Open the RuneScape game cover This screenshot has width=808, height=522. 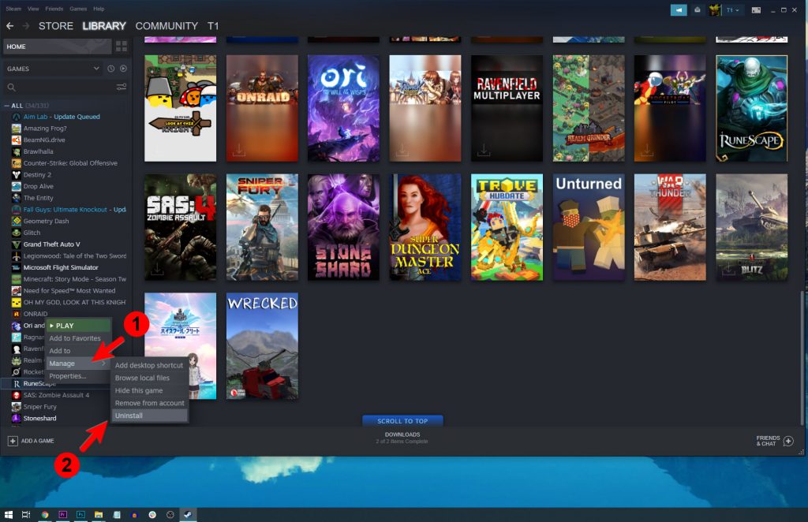tap(751, 108)
